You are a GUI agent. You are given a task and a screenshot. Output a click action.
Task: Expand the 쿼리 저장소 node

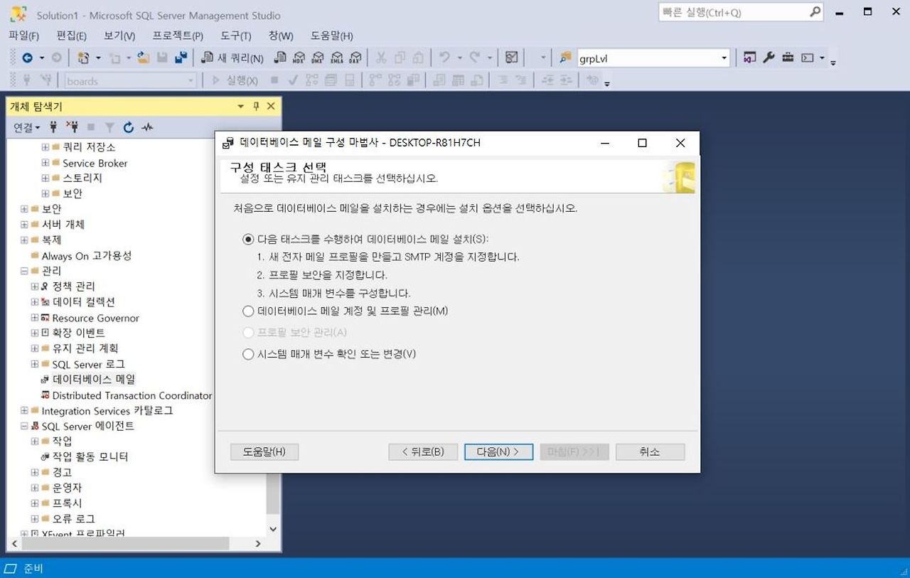tap(45, 147)
